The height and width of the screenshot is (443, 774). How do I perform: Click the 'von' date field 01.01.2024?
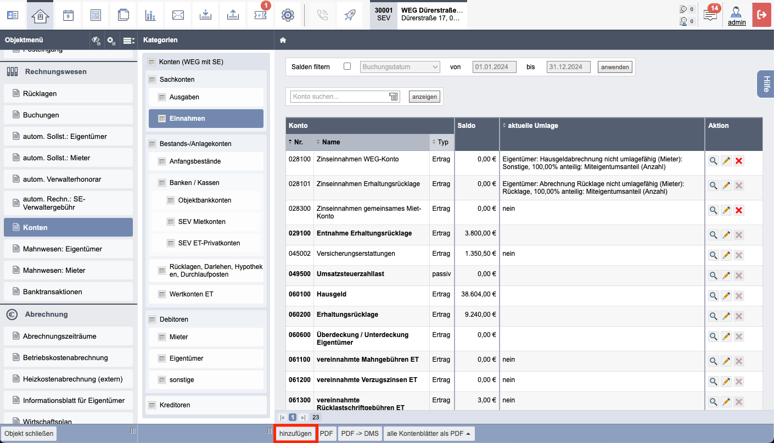[495, 67]
